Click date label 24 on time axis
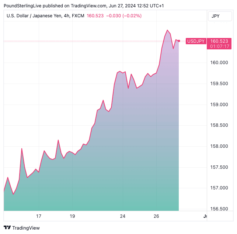Image resolution: width=237 pixels, height=234 pixels. (x=123, y=216)
